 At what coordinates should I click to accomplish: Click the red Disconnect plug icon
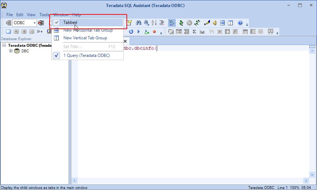[41, 23]
